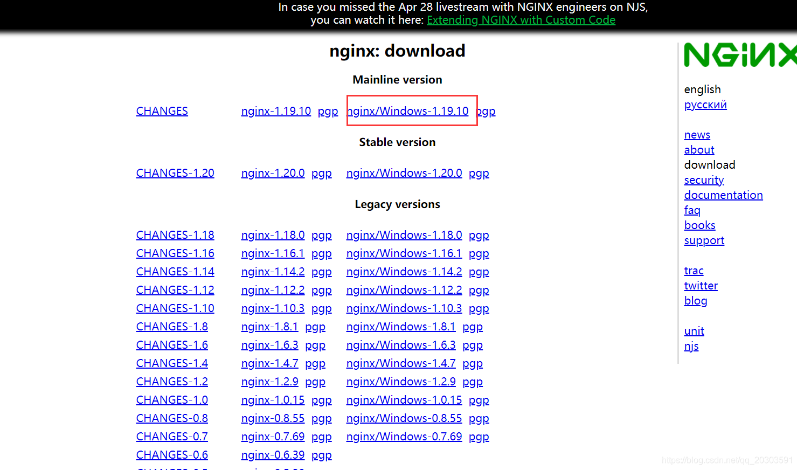Download nginx/Windows-1.6.3
Viewport: 797px width, 470px height.
401,345
